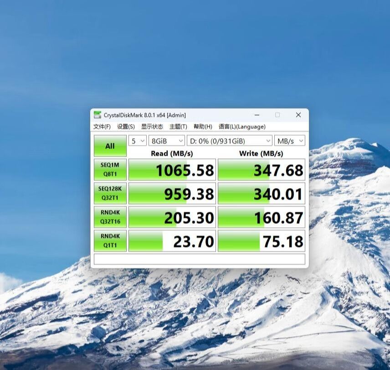
Task: Close the CrystalDiskMark window
Action: [298, 115]
